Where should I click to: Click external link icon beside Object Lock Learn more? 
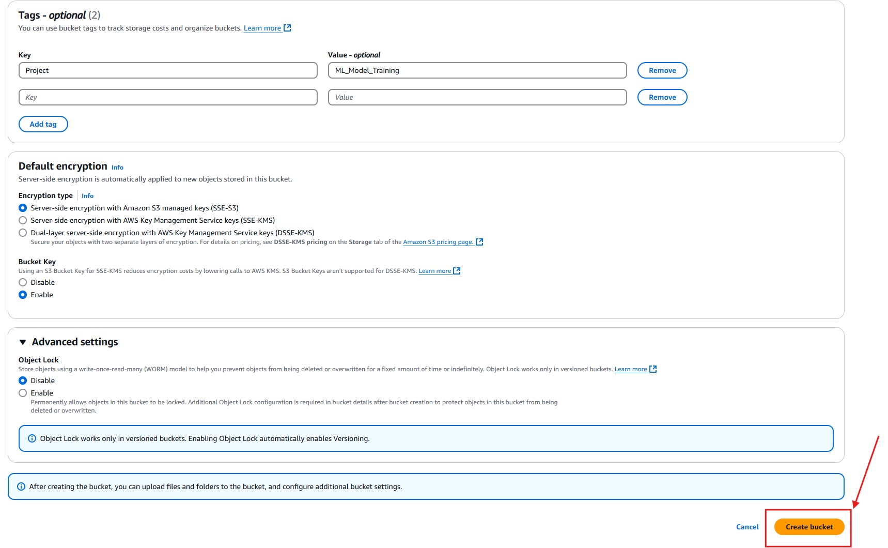(x=653, y=369)
